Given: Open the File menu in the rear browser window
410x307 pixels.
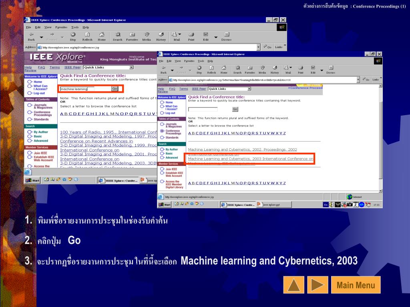Looking at the screenshot, I should (x=28, y=27).
